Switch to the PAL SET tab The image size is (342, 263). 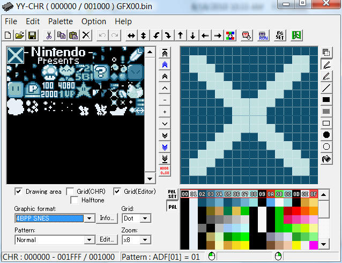pos(172,194)
